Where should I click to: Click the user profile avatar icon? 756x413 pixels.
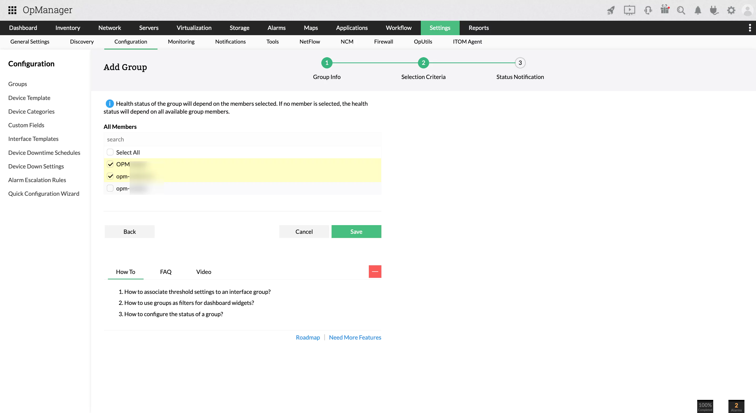(x=747, y=10)
